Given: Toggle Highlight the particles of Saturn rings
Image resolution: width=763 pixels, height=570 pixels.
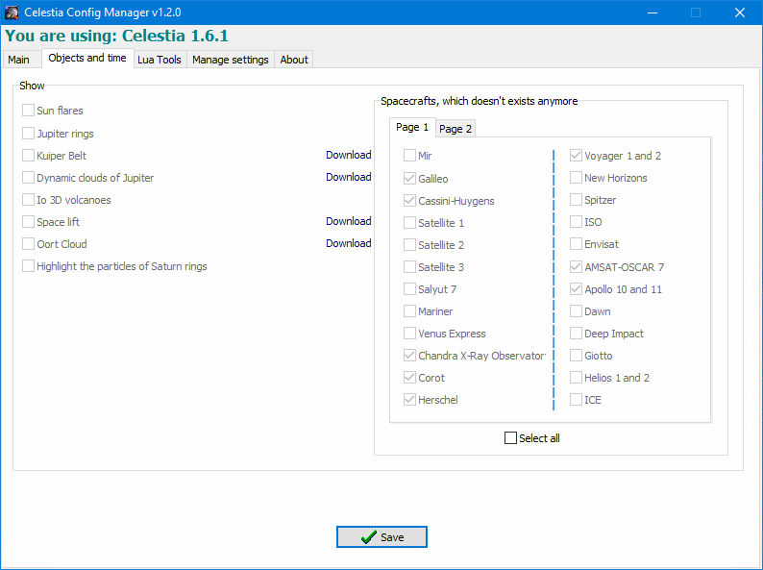Looking at the screenshot, I should 28,266.
